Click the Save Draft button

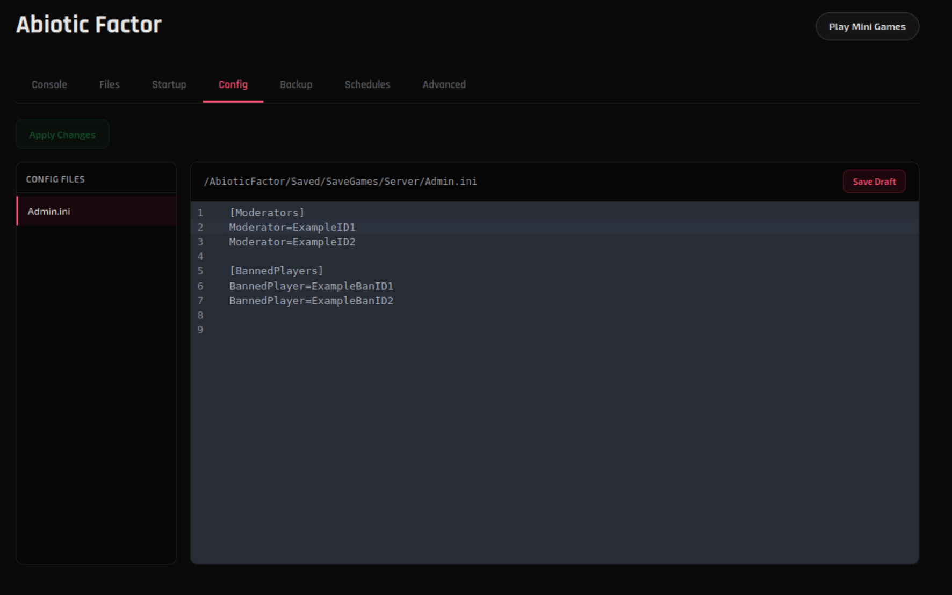[874, 182]
